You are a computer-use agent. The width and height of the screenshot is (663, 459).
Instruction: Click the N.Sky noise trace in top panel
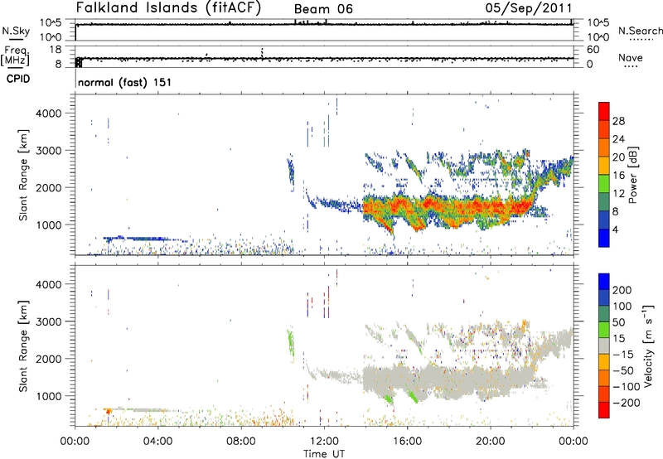click(x=324, y=24)
